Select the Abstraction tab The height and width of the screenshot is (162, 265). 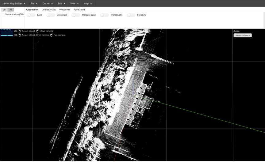[32, 9]
